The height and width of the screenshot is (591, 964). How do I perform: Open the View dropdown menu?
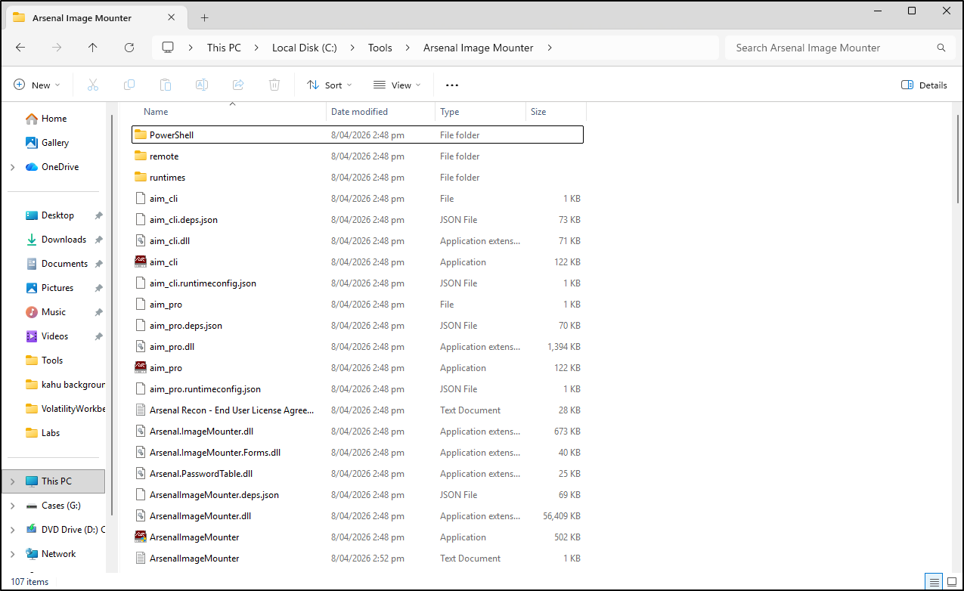click(x=397, y=85)
